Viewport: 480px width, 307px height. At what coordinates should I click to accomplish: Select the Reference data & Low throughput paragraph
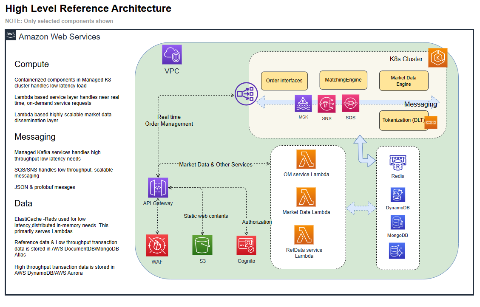pyautogui.click(x=67, y=248)
